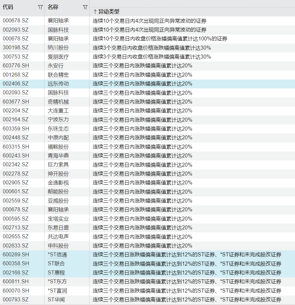295x305 pixels.
Task: Open the filter for the 代码 column
Action: coord(40,7)
